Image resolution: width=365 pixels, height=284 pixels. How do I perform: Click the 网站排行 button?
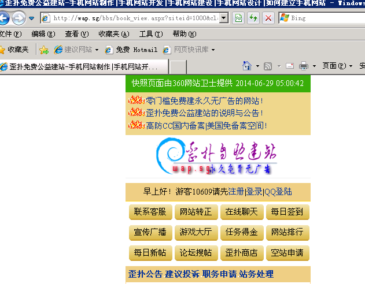click(287, 232)
